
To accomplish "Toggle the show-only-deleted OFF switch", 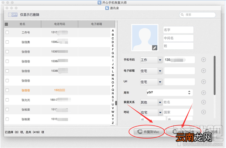I will (13, 15).
